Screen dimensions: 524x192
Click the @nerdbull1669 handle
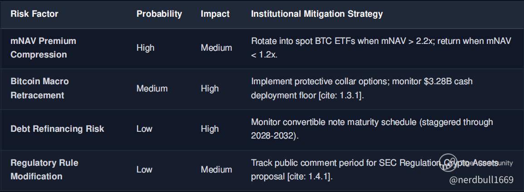[481, 180]
